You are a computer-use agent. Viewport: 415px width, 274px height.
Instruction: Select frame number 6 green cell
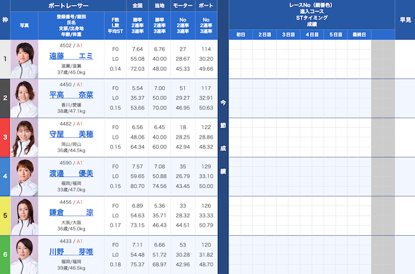coord(5,255)
